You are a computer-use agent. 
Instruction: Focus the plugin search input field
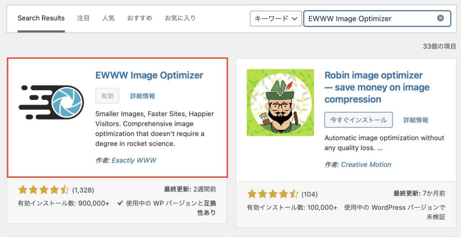pos(371,18)
